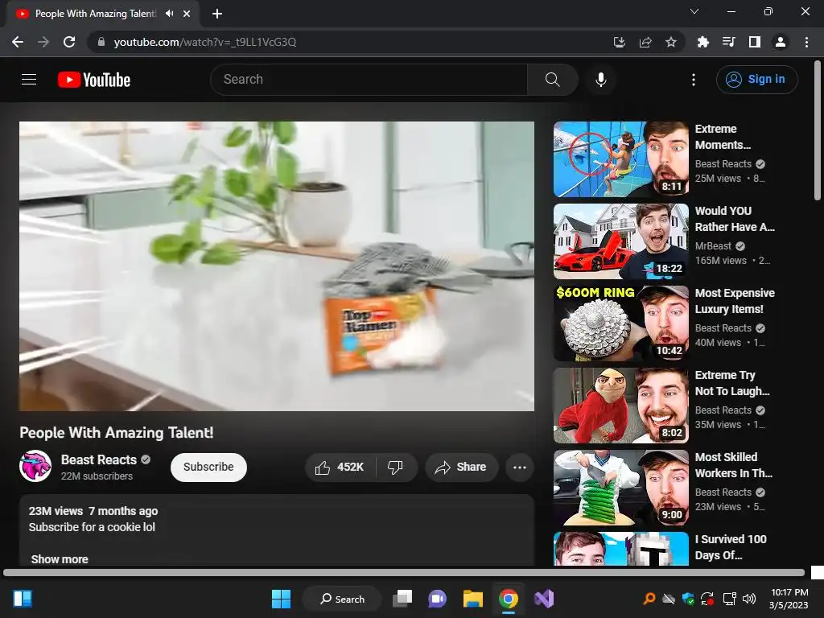Screen dimensions: 824x618
Task: Open more actions ellipsis below video
Action: click(x=520, y=468)
